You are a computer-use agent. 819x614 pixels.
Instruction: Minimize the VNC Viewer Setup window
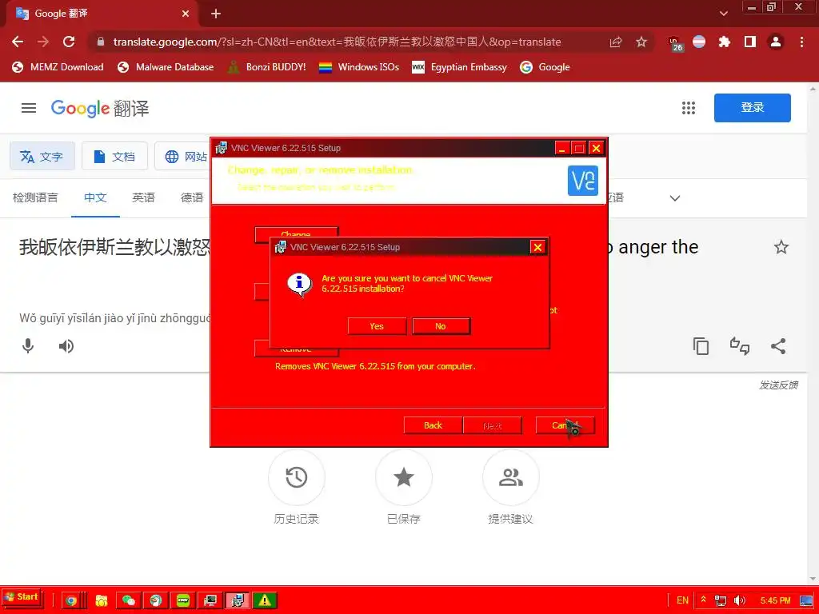(562, 148)
